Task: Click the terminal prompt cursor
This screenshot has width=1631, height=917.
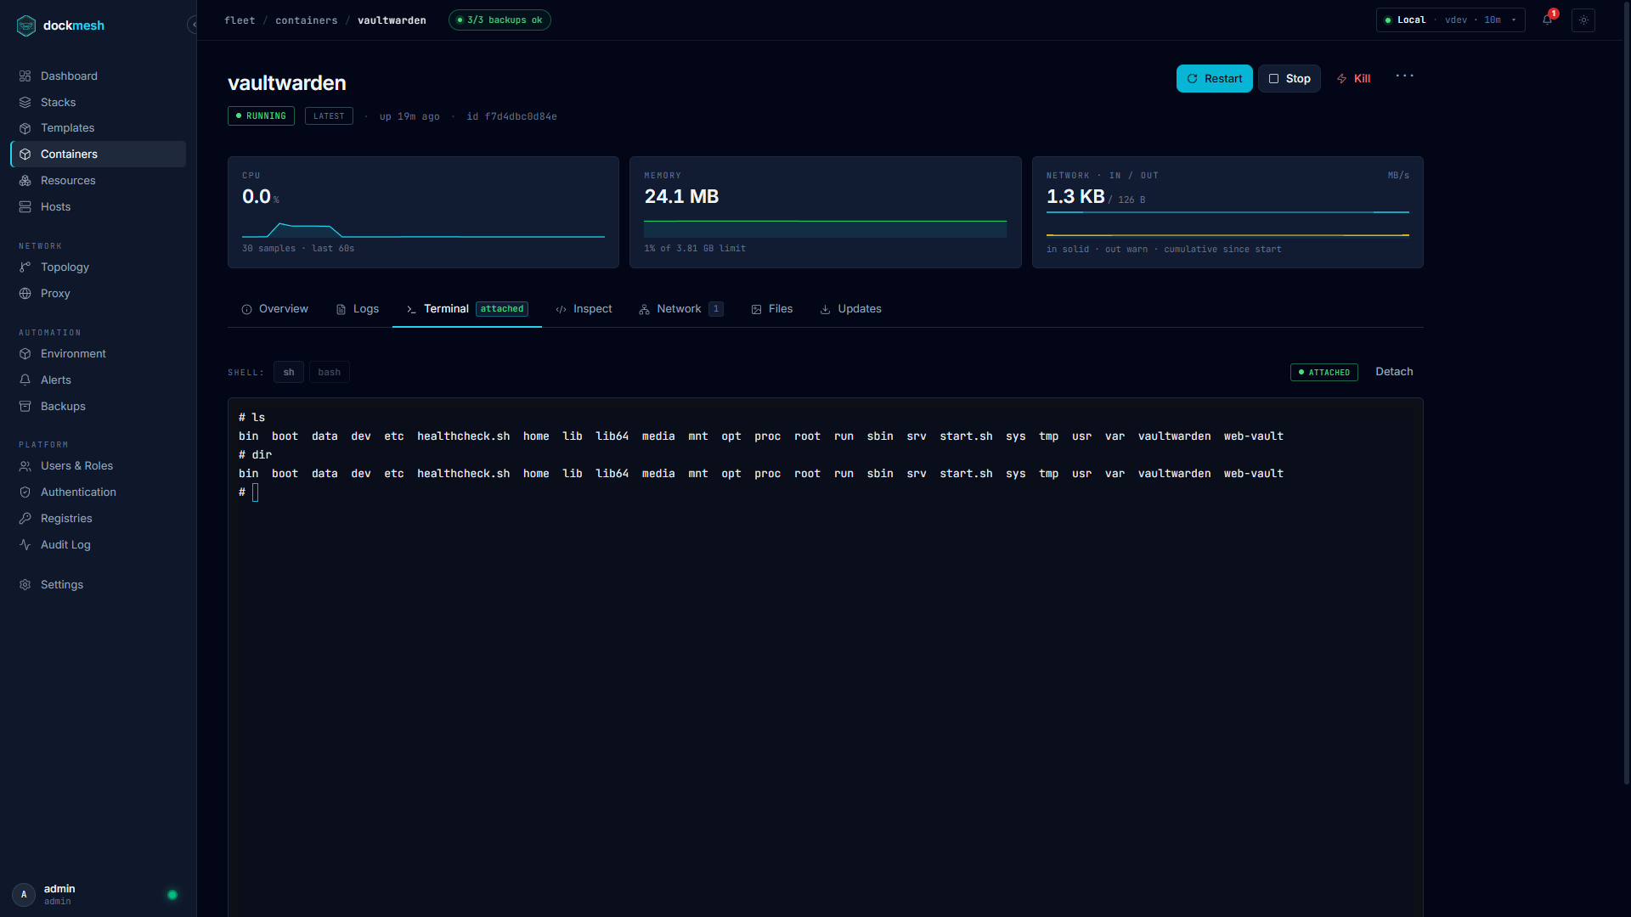Action: click(255, 492)
